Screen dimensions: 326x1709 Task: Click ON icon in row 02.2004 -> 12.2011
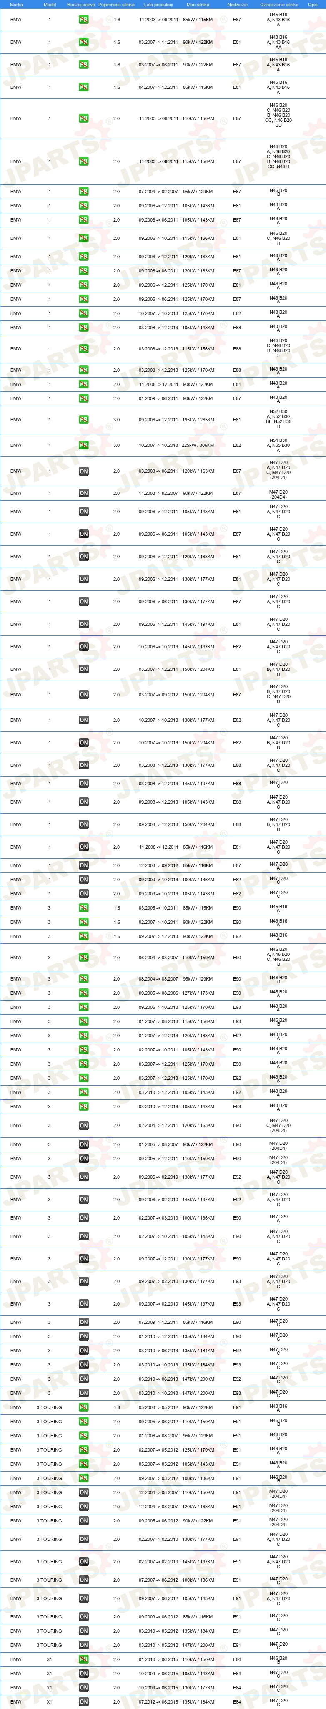pos(83,1126)
